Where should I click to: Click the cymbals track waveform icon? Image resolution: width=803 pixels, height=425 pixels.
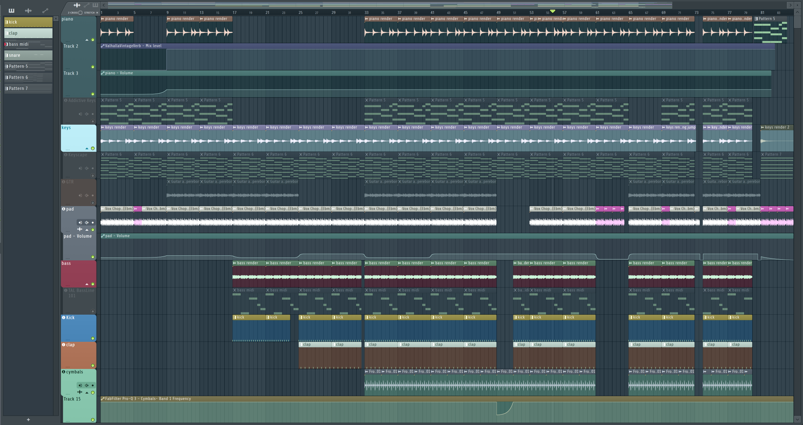80,392
